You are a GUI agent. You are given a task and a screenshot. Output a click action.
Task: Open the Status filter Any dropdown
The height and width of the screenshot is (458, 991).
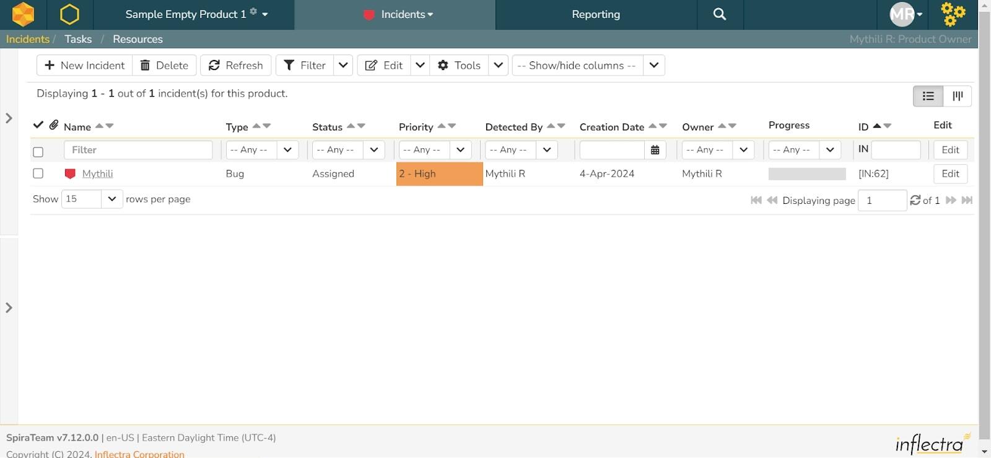coord(348,150)
